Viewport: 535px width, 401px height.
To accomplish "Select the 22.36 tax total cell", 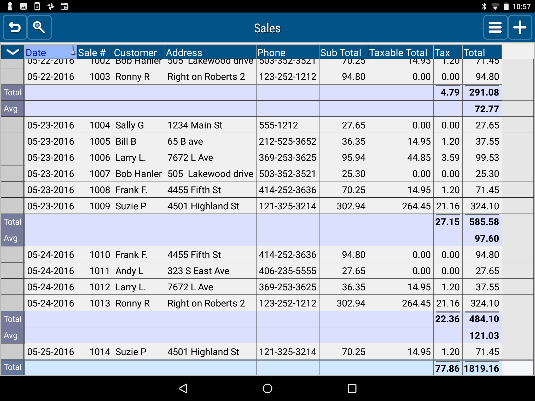I will click(x=448, y=319).
